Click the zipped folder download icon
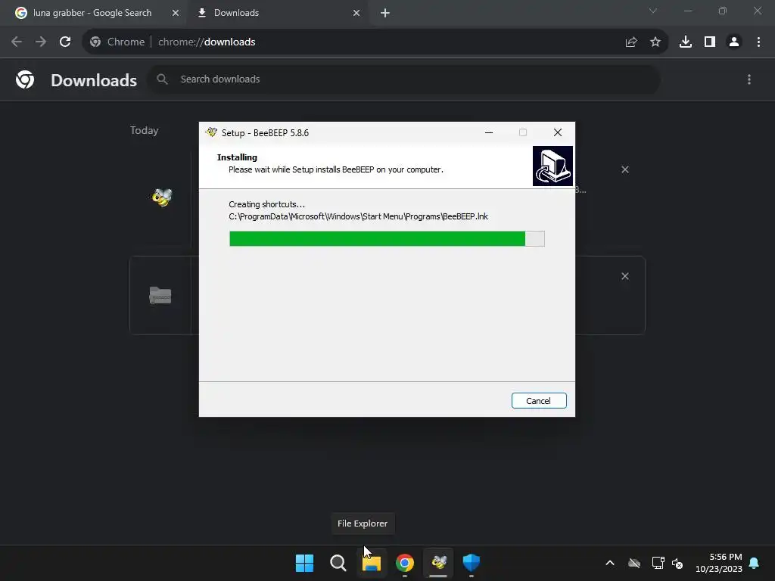The image size is (775, 581). click(x=160, y=296)
